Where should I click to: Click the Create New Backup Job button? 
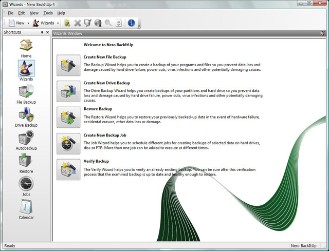pos(68,144)
